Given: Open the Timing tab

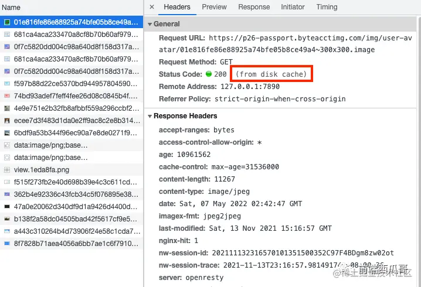Looking at the screenshot, I should pyautogui.click(x=327, y=7).
